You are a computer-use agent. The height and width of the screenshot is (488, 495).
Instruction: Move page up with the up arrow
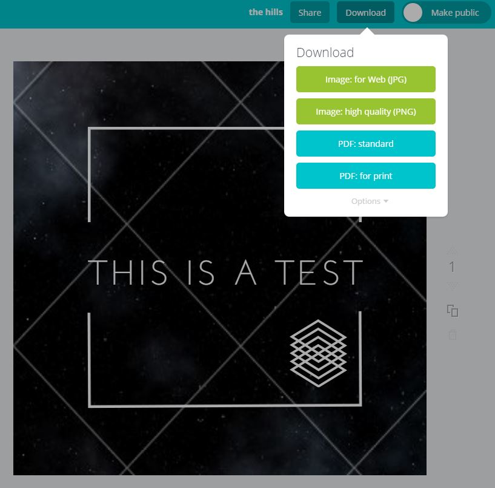[452, 250]
